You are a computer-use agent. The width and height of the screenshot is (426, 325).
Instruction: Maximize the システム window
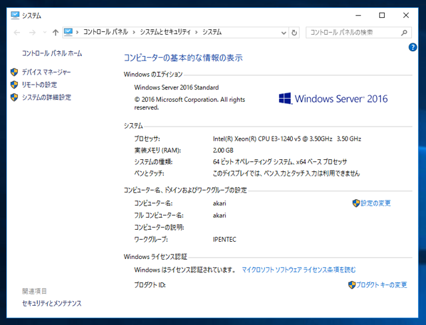coord(382,15)
